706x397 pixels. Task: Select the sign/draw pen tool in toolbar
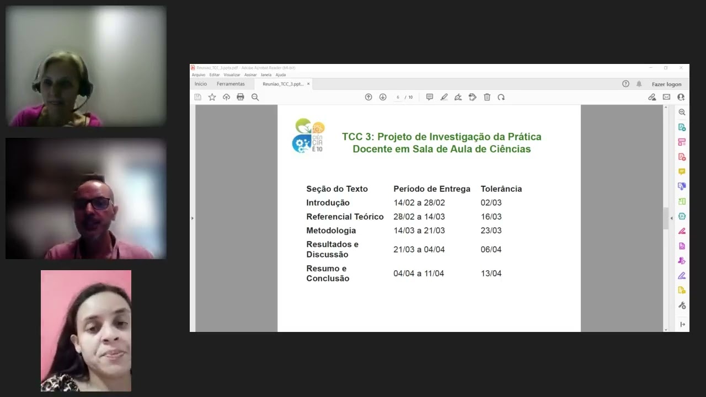458,97
